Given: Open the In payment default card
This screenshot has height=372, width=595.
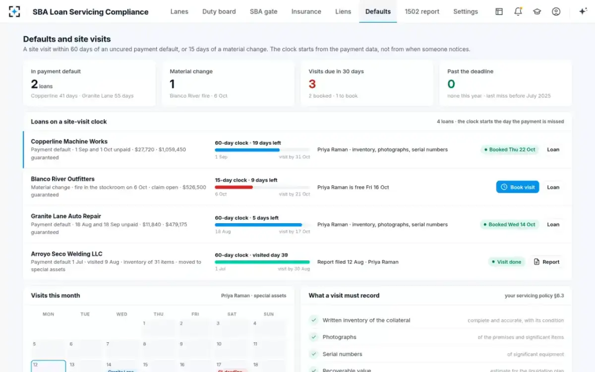Looking at the screenshot, I should [x=89, y=83].
